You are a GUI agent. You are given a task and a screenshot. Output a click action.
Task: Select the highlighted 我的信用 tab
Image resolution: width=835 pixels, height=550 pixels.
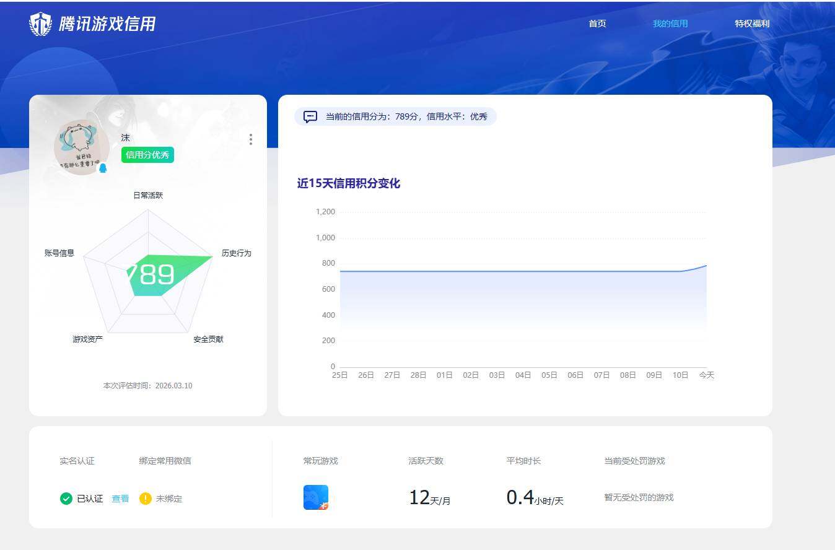(x=670, y=24)
